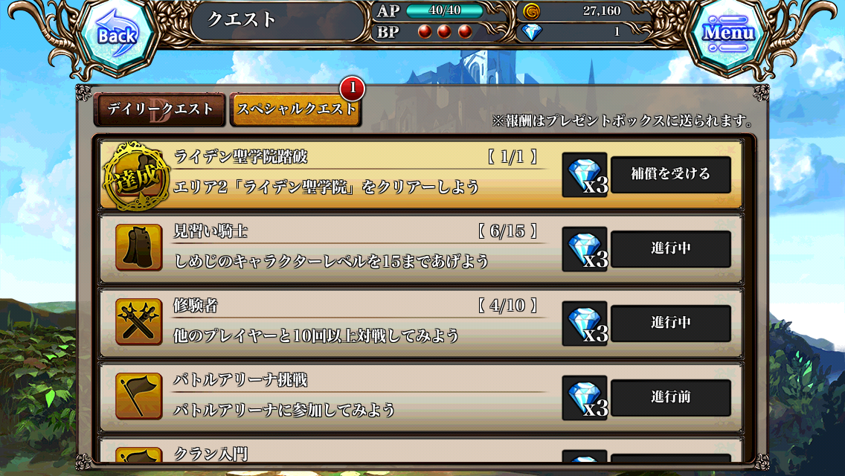The width and height of the screenshot is (845, 476).
Task: Click the crossed maces icon for 修験者
Action: [x=138, y=322]
